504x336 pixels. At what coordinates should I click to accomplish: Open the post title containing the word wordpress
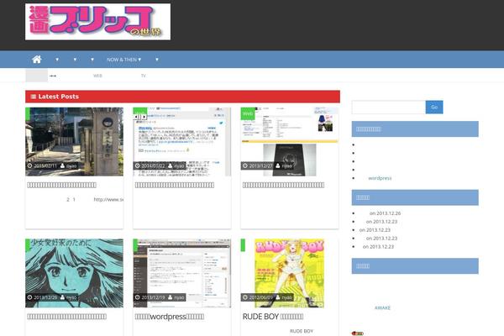[170, 317]
